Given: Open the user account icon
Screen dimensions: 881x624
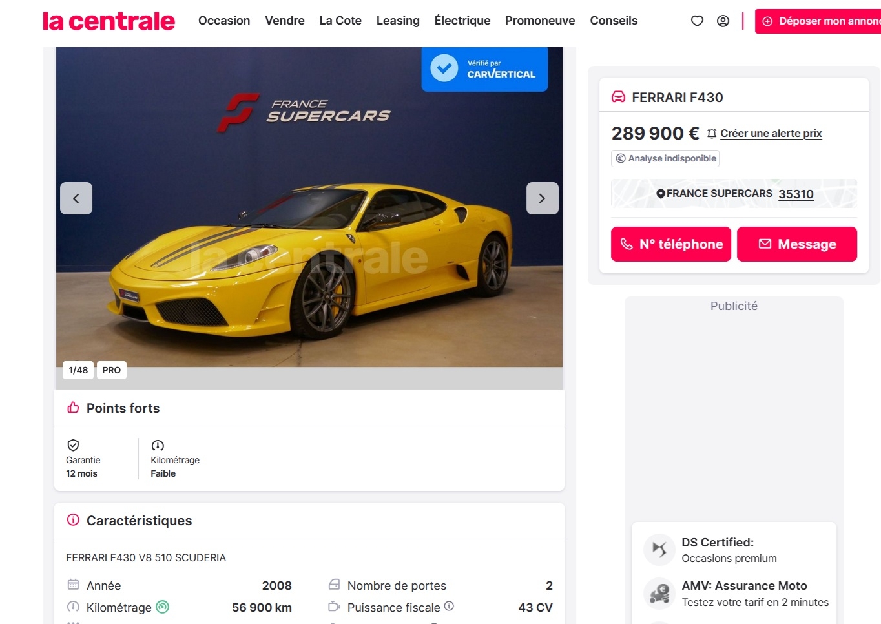Looking at the screenshot, I should pos(723,21).
